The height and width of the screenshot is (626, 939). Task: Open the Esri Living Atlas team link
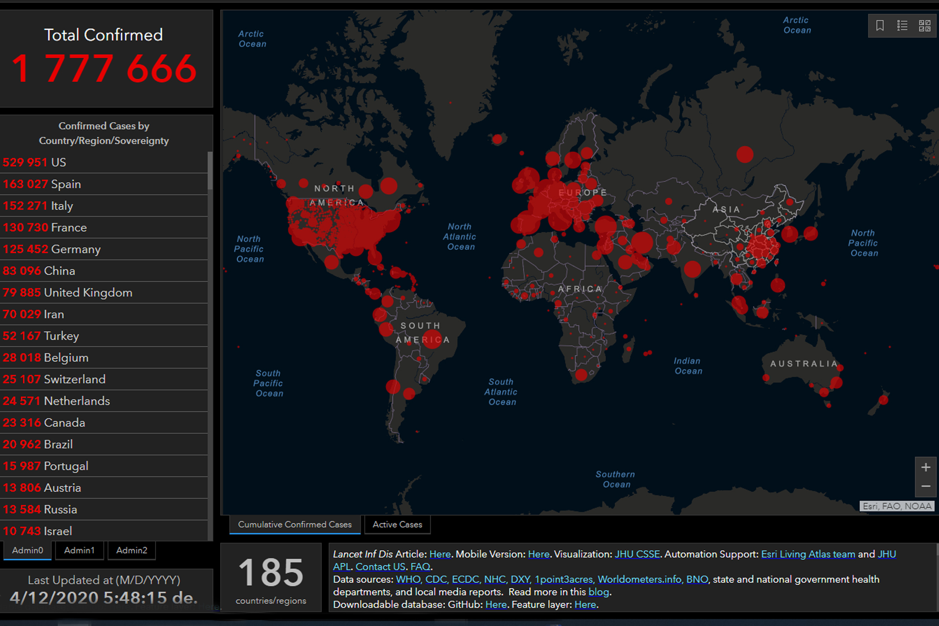[x=807, y=554]
